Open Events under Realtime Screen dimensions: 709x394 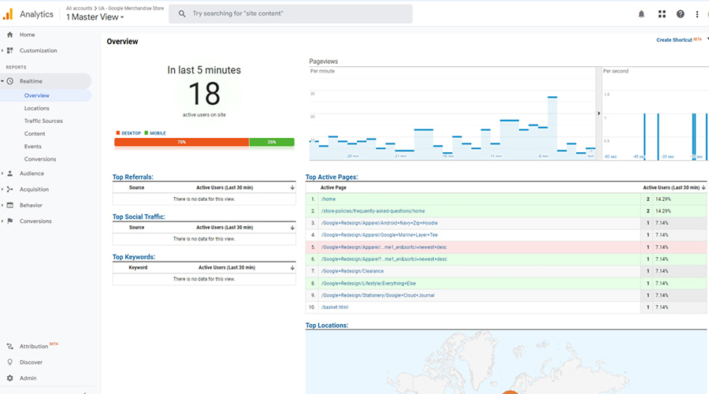point(32,146)
